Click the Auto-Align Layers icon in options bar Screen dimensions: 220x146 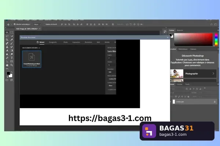point(113,24)
